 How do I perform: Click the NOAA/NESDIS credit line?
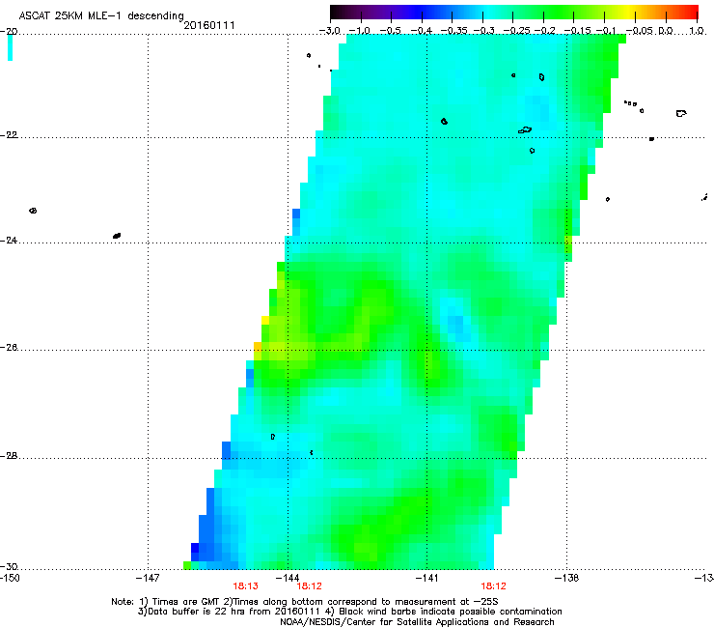417,622
